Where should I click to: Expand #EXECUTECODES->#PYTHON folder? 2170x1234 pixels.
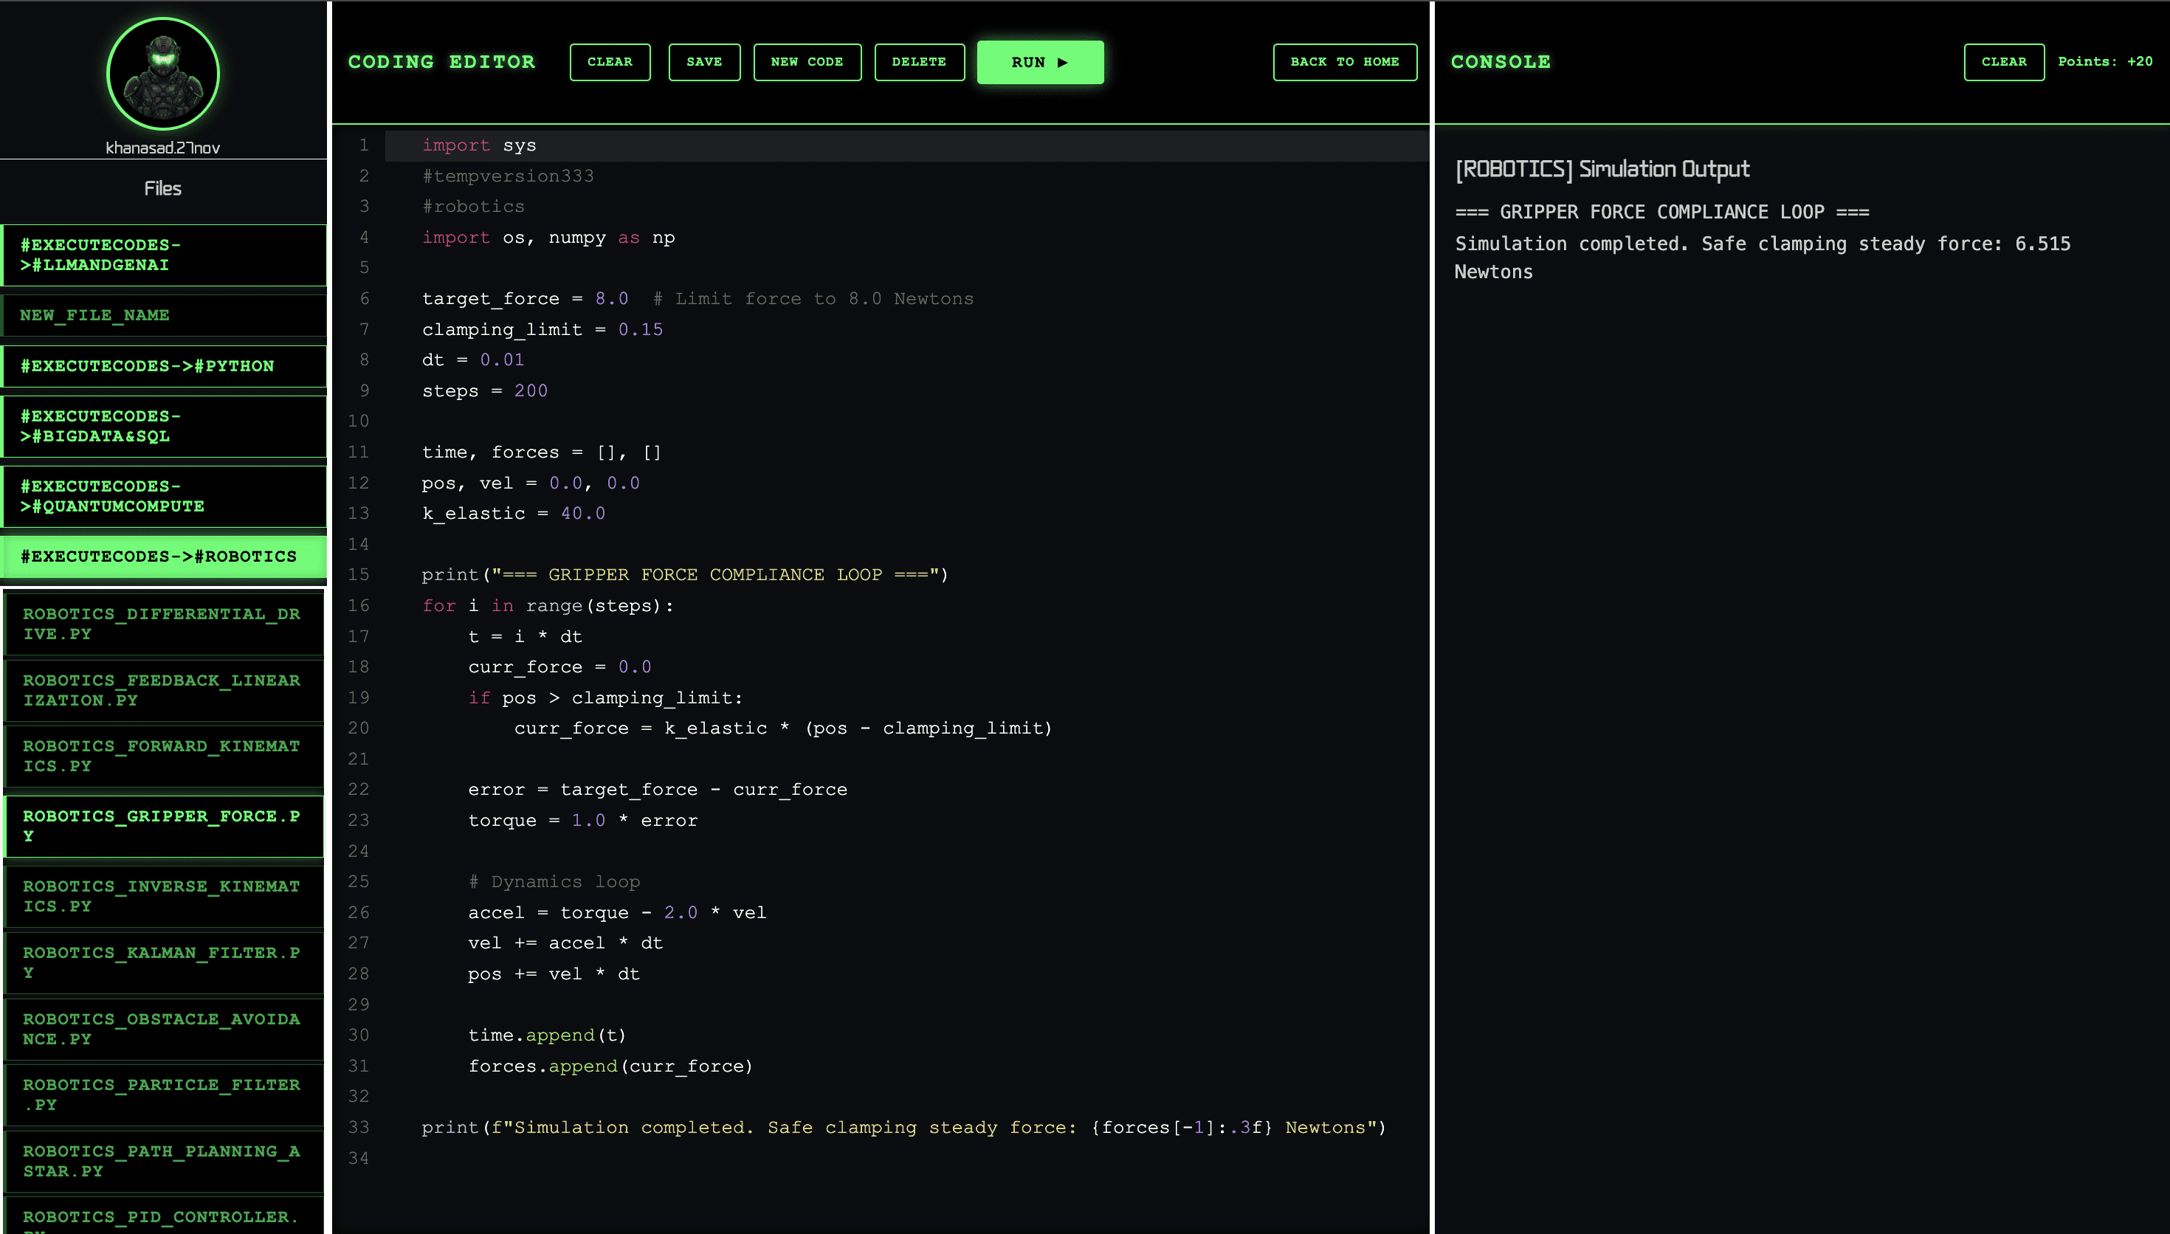click(165, 366)
